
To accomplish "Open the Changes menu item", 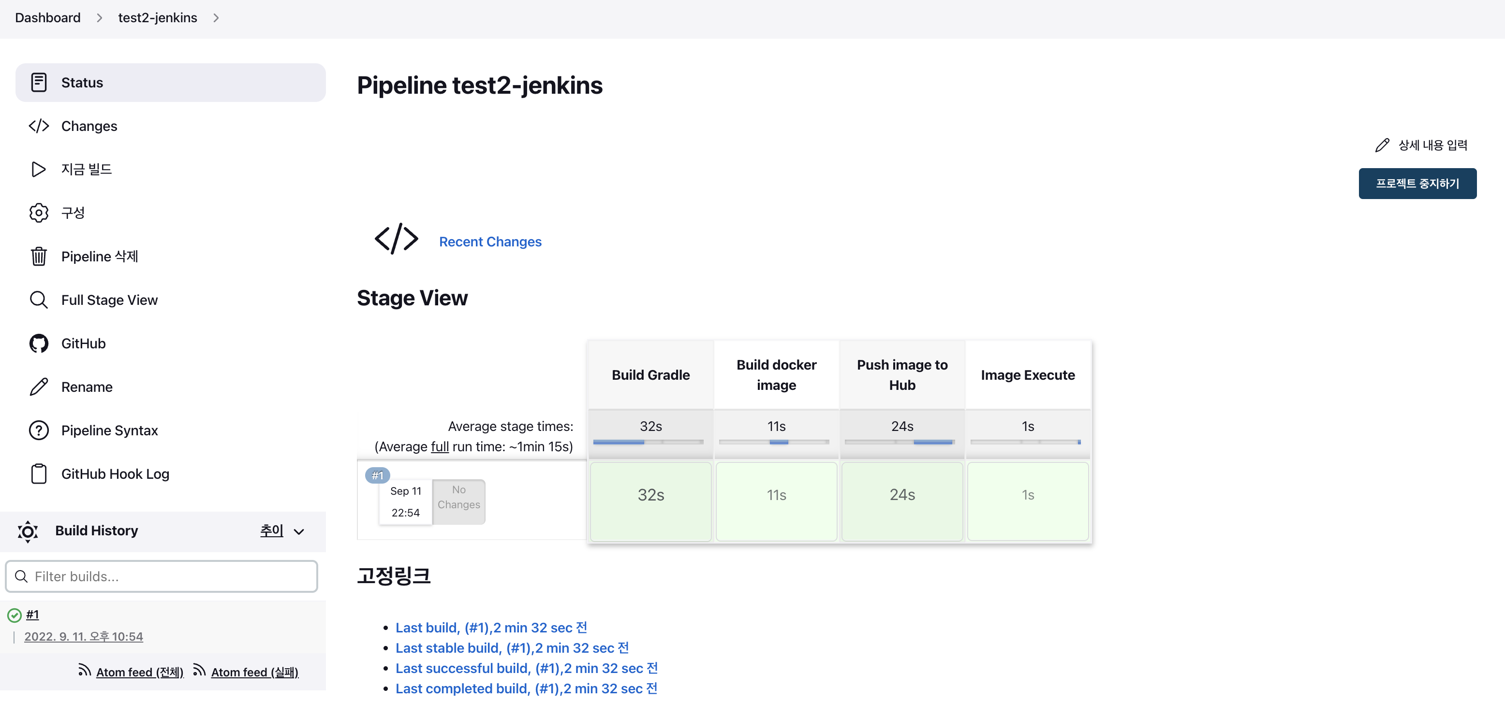I will [170, 126].
